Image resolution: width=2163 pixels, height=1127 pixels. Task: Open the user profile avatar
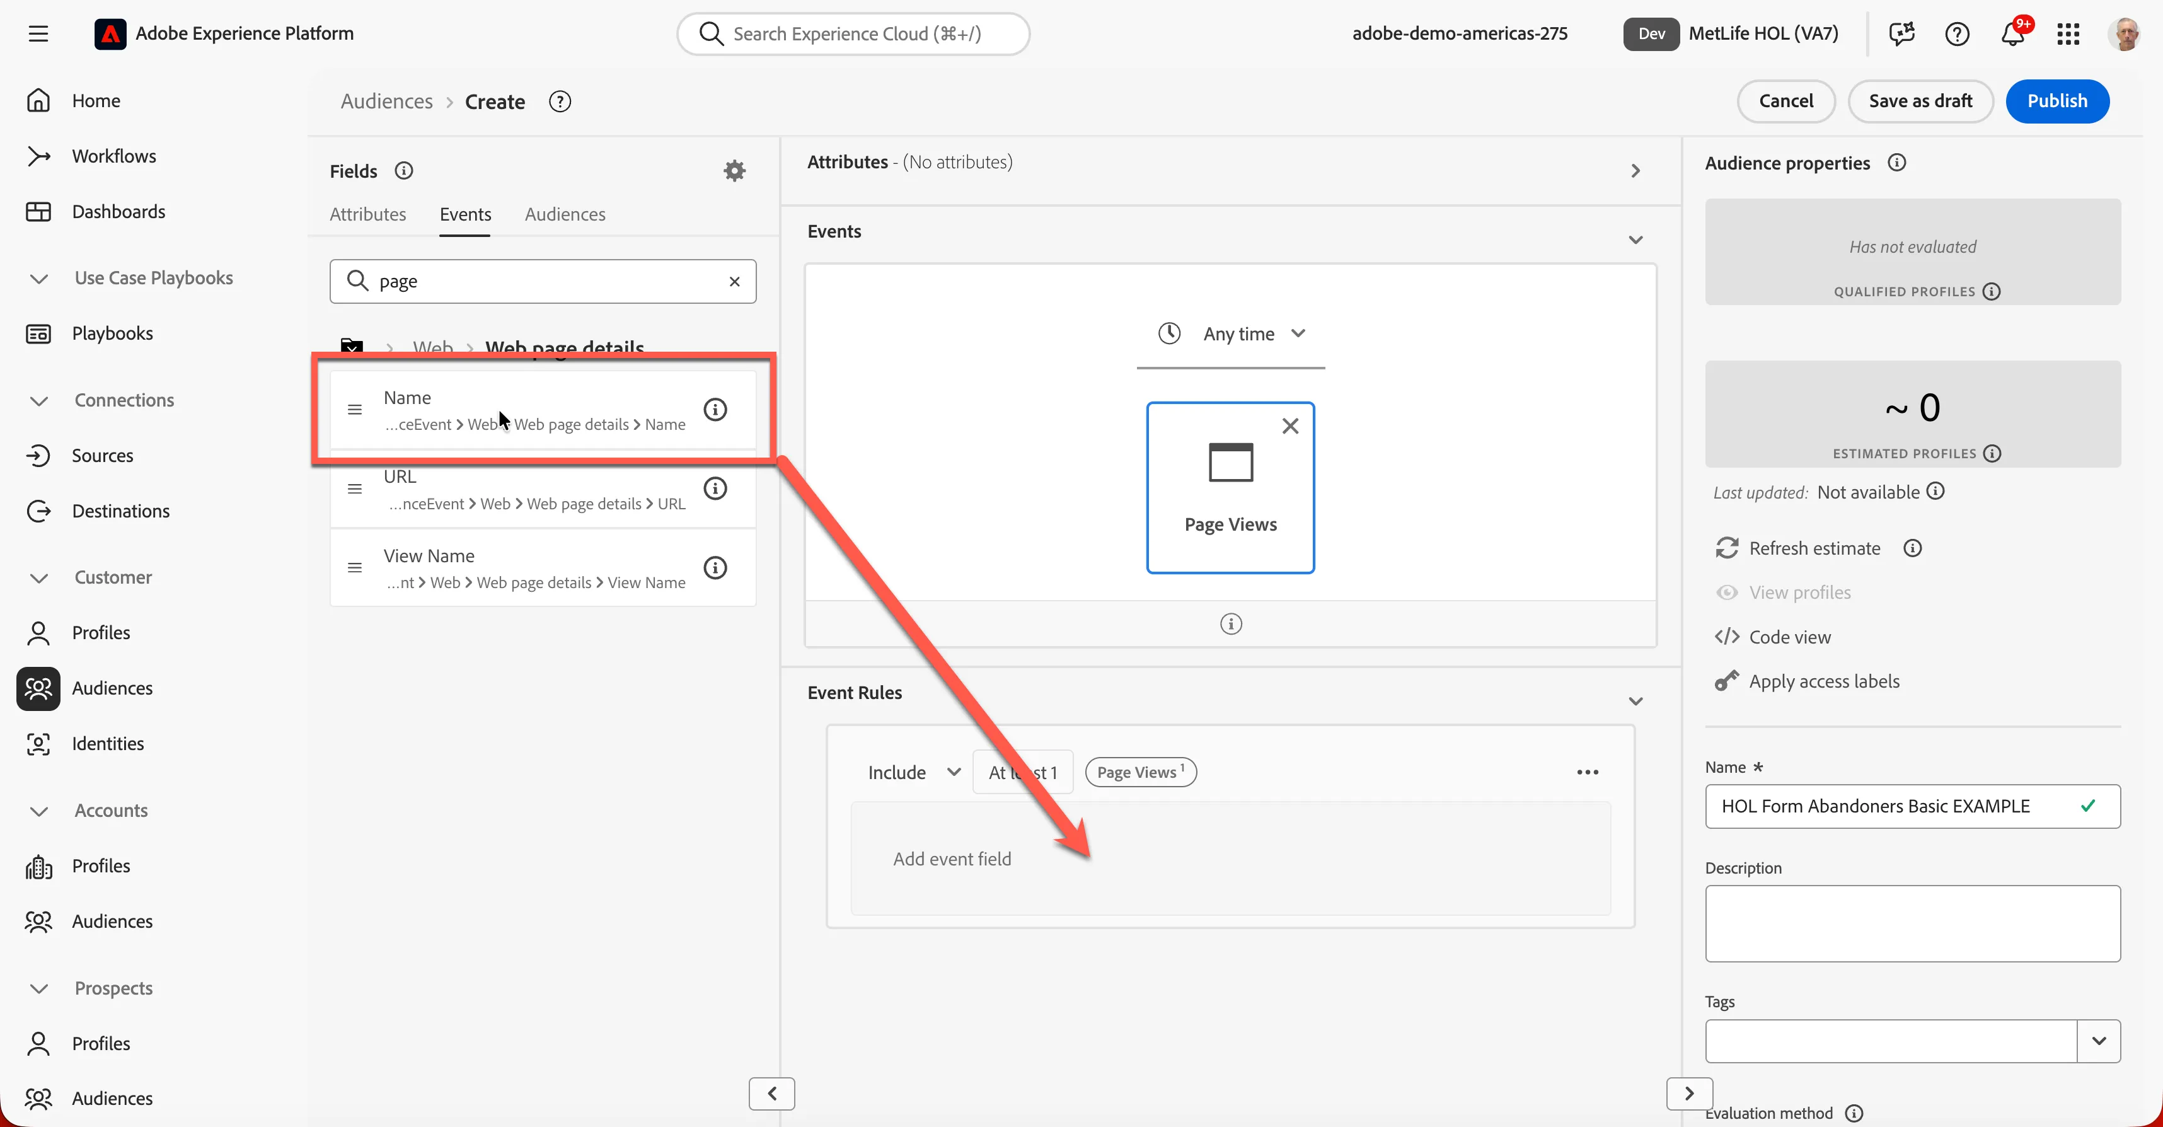click(x=2125, y=33)
